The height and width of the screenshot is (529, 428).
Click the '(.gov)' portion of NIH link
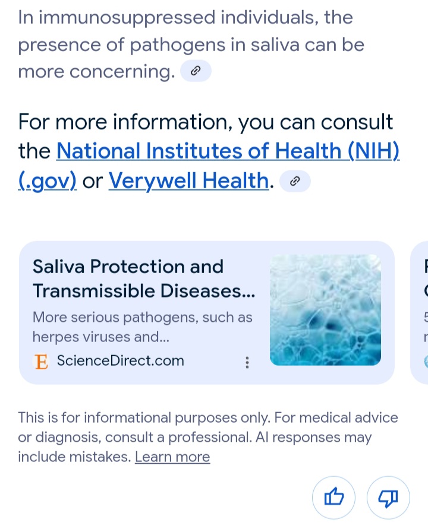(48, 181)
